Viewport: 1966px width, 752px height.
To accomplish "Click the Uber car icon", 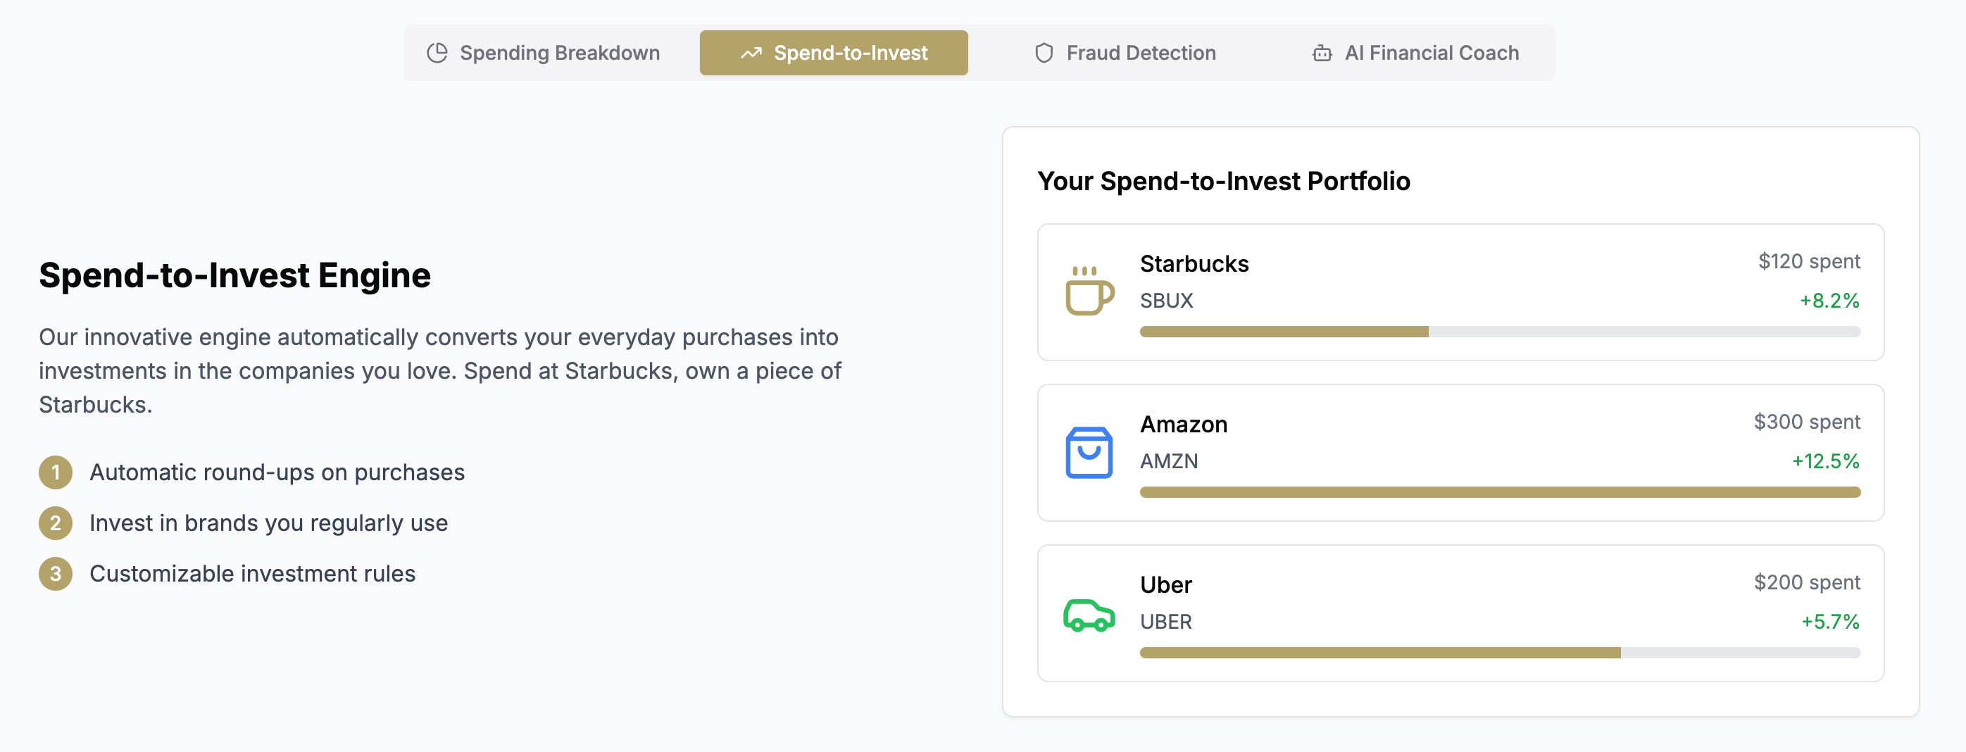I will pyautogui.click(x=1089, y=615).
